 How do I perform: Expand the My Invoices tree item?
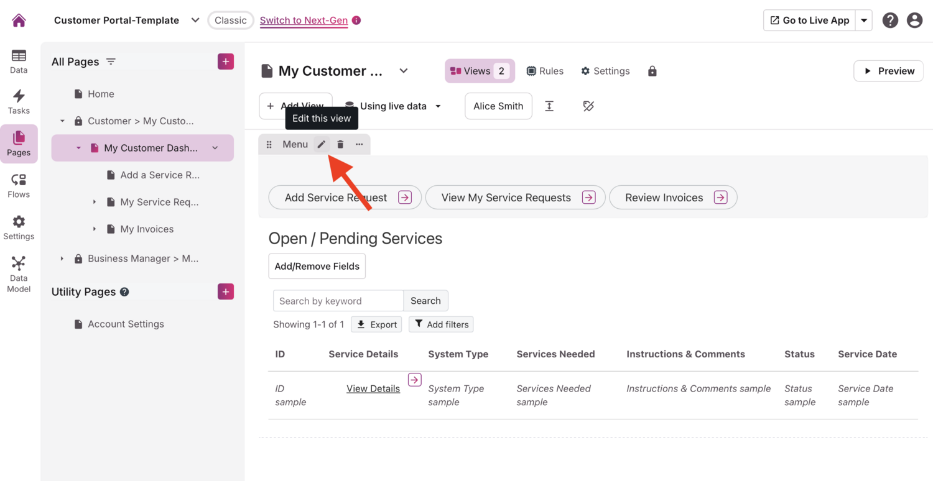pyautogui.click(x=95, y=229)
